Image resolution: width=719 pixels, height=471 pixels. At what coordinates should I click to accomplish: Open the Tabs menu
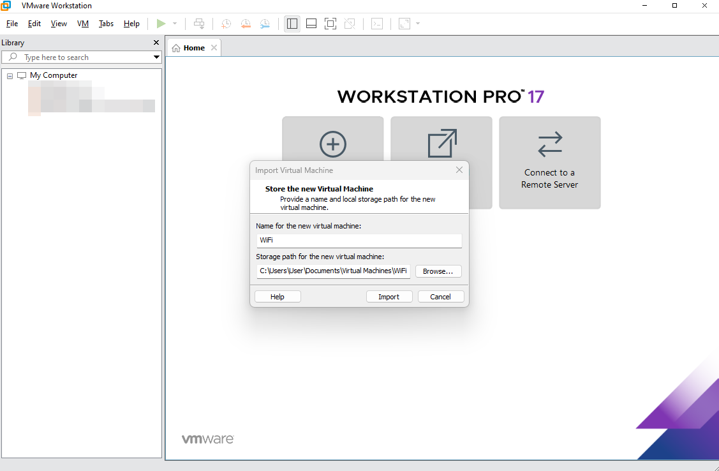click(106, 24)
